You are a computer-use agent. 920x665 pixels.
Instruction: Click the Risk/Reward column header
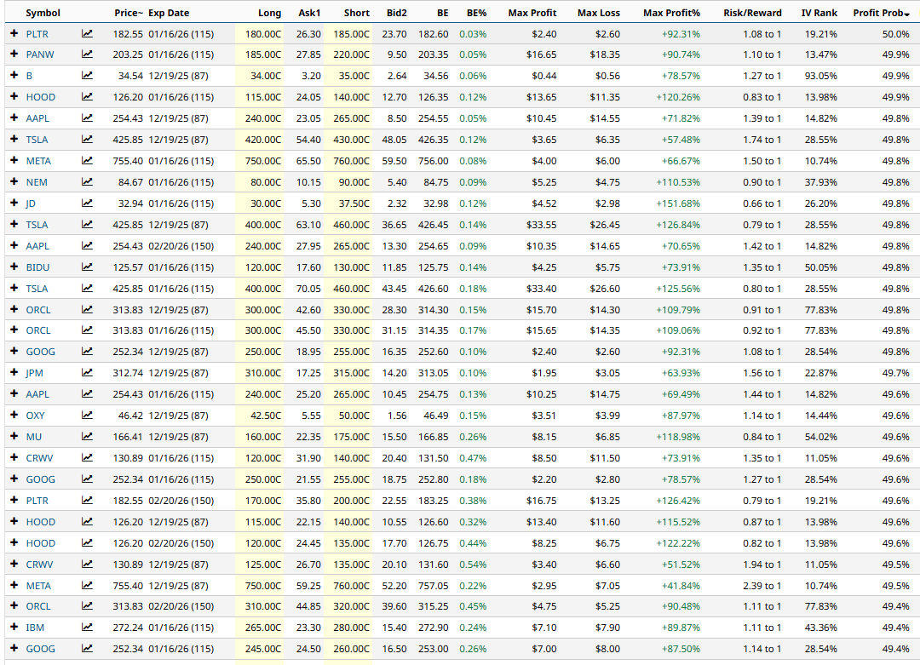click(751, 13)
